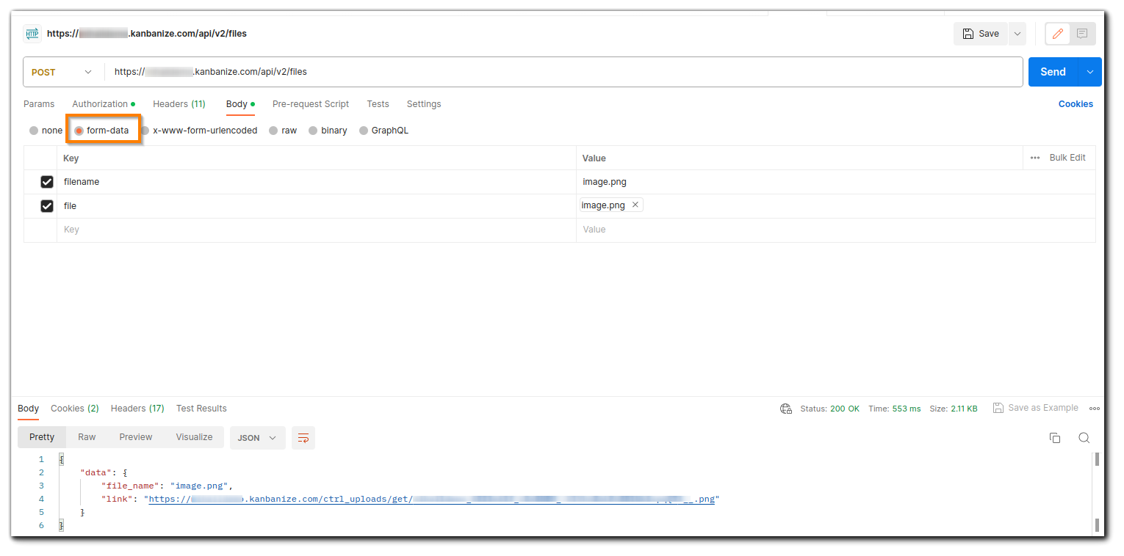Viewport: 1124px width, 556px height.
Task: Uncheck the filename row checkbox
Action: [47, 182]
